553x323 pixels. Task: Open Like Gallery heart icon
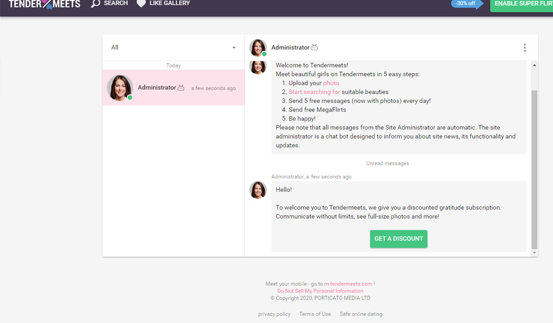click(141, 3)
